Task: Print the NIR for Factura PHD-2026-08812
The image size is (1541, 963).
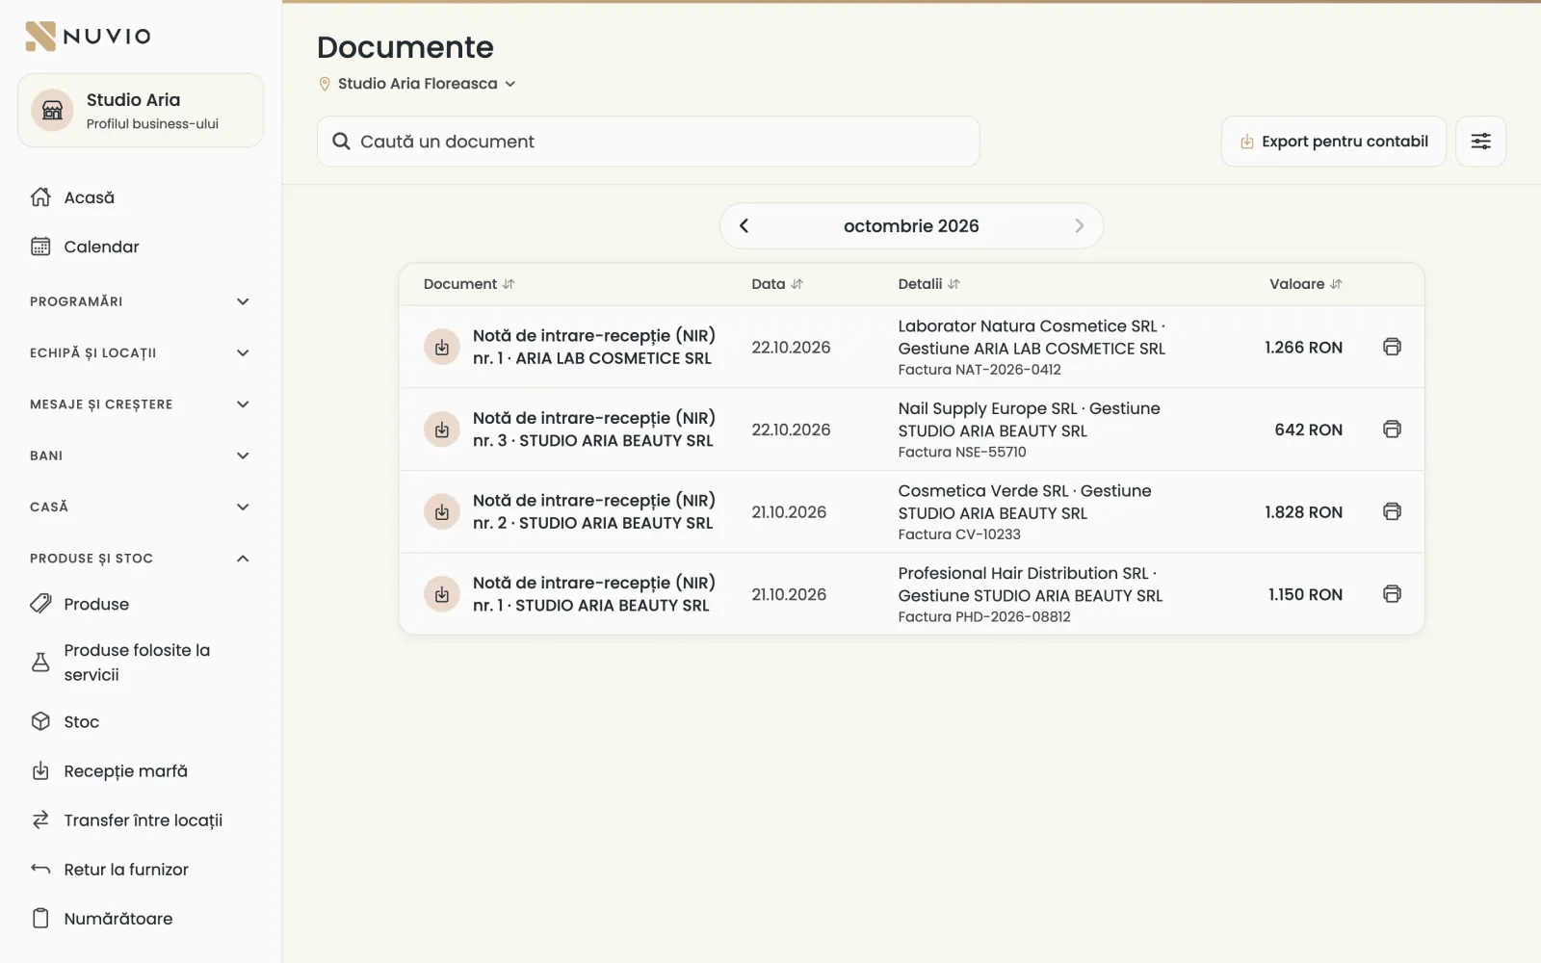Action: 1392,594
